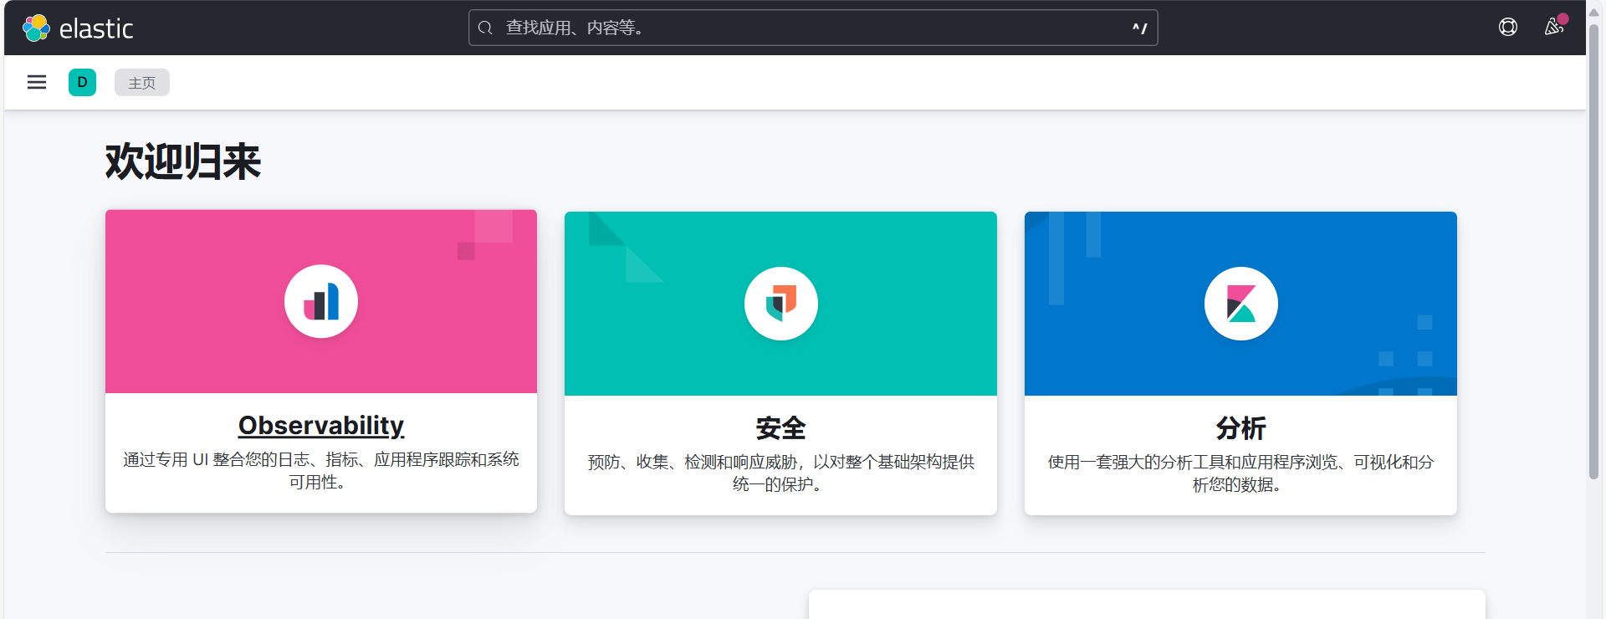Click the search magnifier icon
Screen dimensions: 1606x619
click(485, 28)
